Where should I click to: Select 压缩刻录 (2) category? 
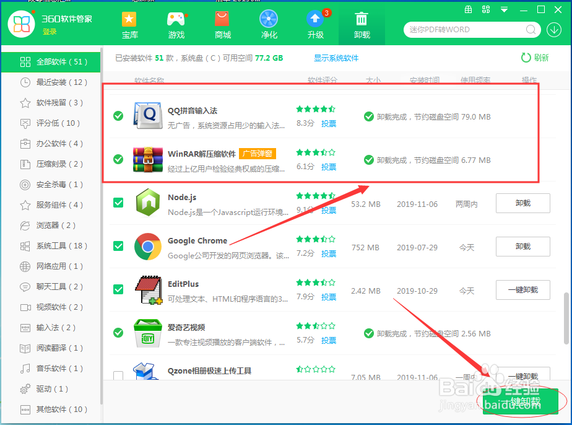click(x=51, y=164)
